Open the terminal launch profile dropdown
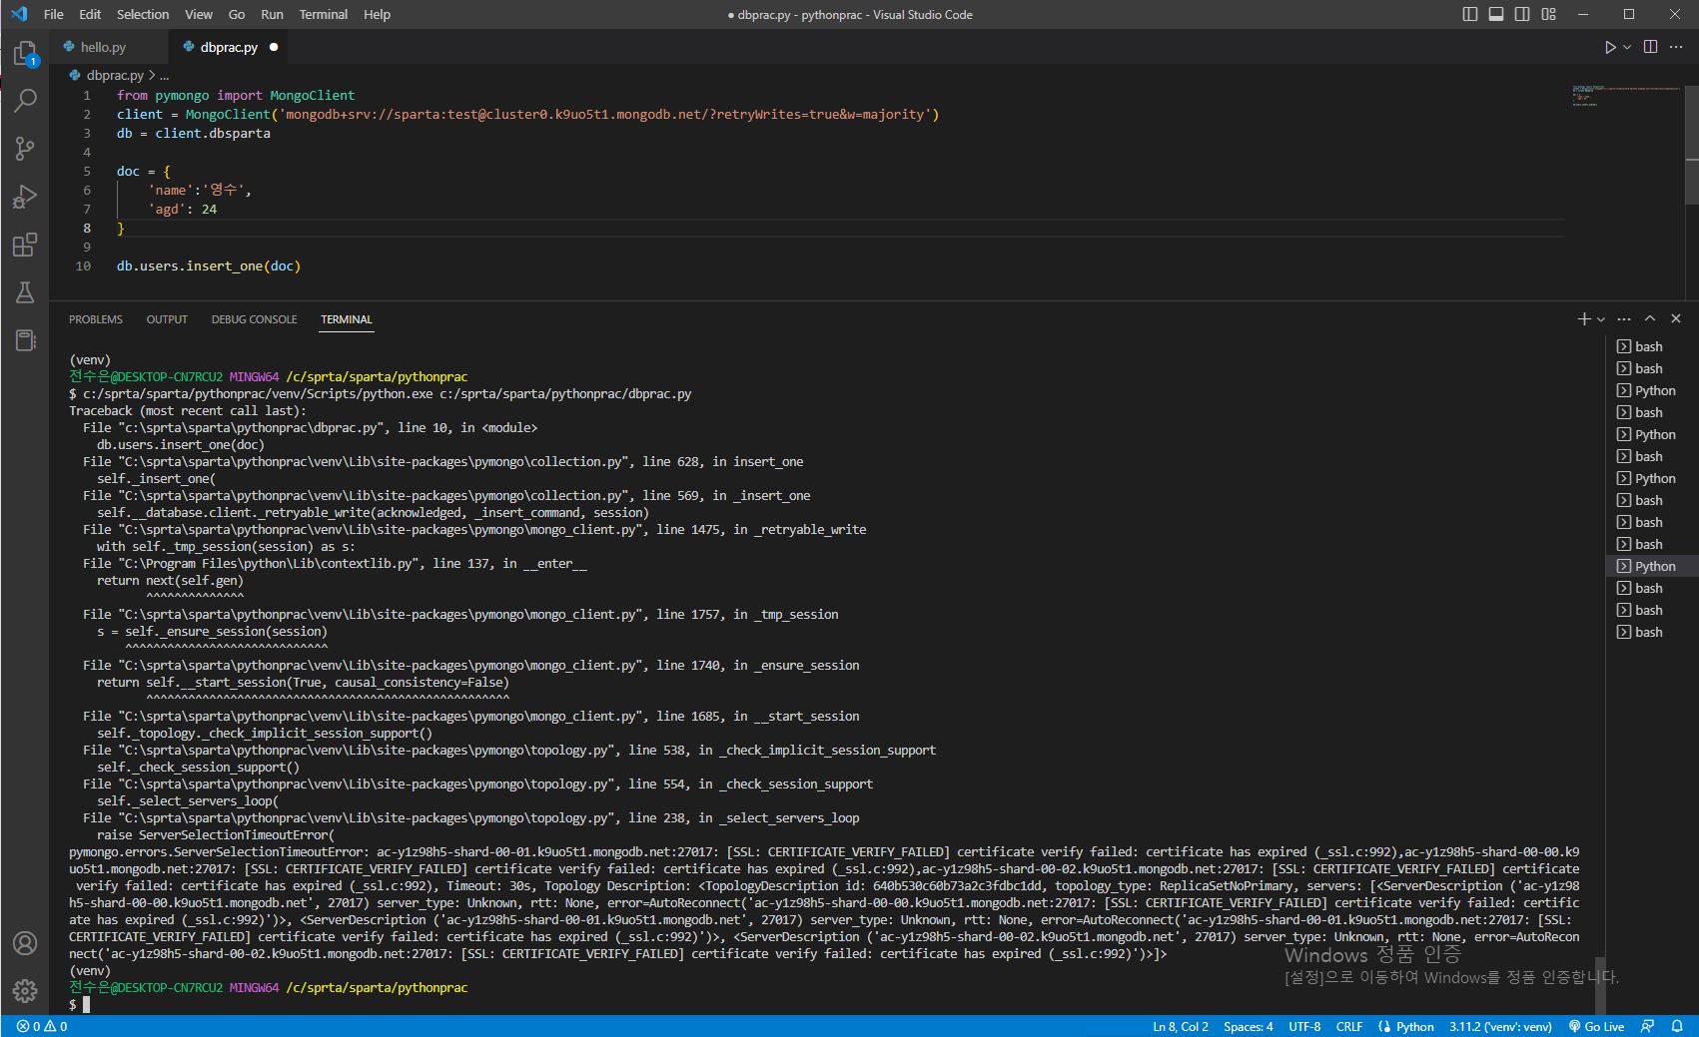The image size is (1699, 1037). [1601, 319]
